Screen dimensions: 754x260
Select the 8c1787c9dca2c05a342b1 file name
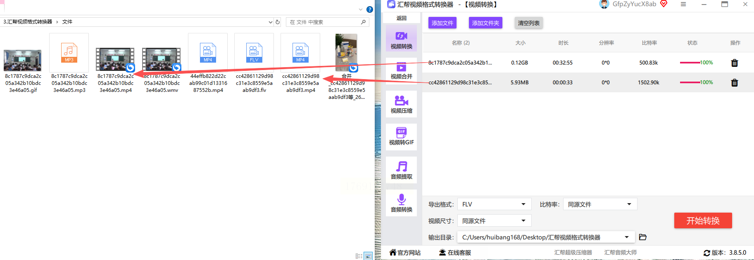(460, 63)
